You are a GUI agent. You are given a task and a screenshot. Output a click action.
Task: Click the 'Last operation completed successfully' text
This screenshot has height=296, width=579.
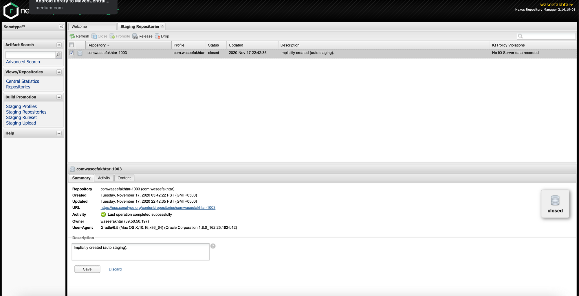140,214
